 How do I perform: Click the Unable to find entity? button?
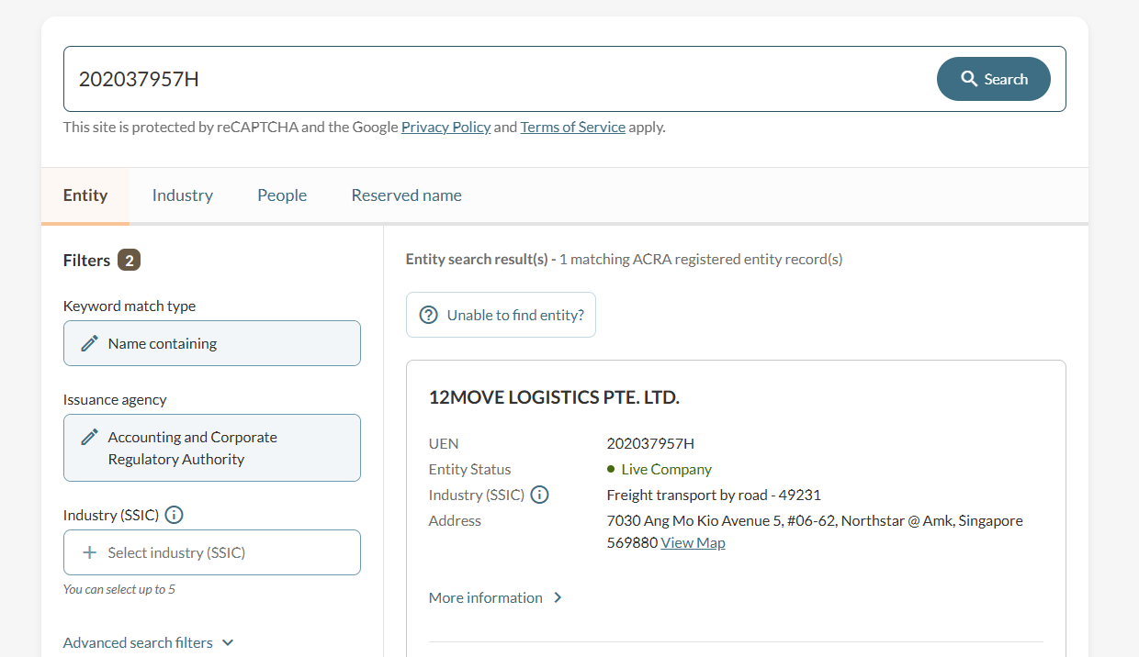pos(501,315)
